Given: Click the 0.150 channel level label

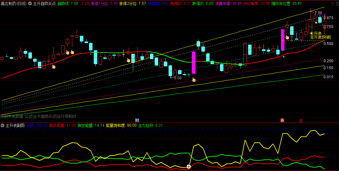Looking at the screenshot, I should pos(328,68).
